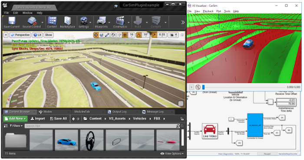Click the viewport Show button
The width and height of the screenshot is (304, 160).
(x=49, y=35)
